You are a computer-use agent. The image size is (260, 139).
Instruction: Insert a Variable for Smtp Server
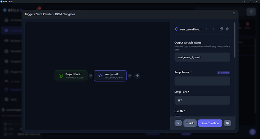(x=223, y=73)
